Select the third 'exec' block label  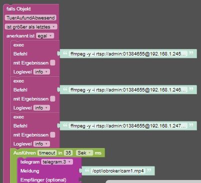[18, 117]
